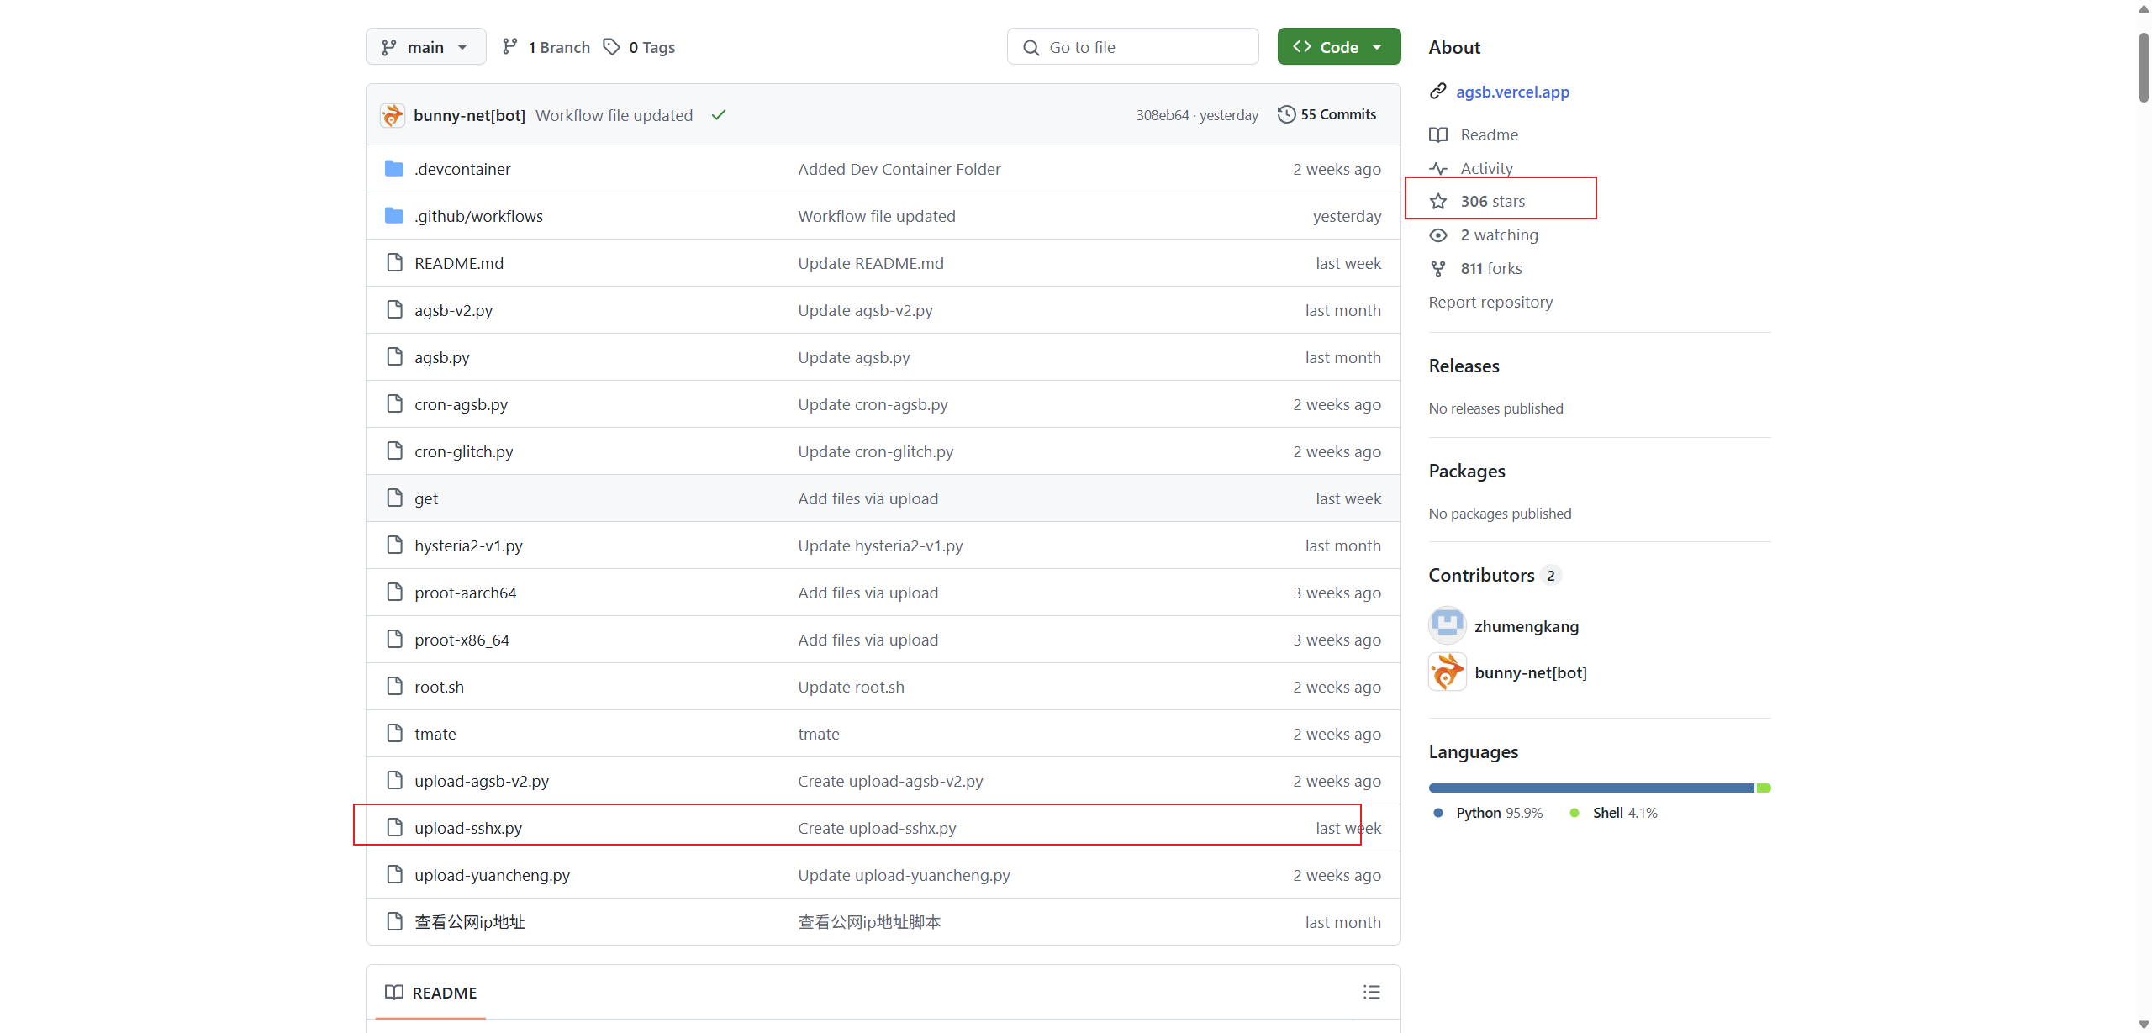This screenshot has height=1033, width=2152.
Task: View the 55 Commits history
Action: point(1327,114)
